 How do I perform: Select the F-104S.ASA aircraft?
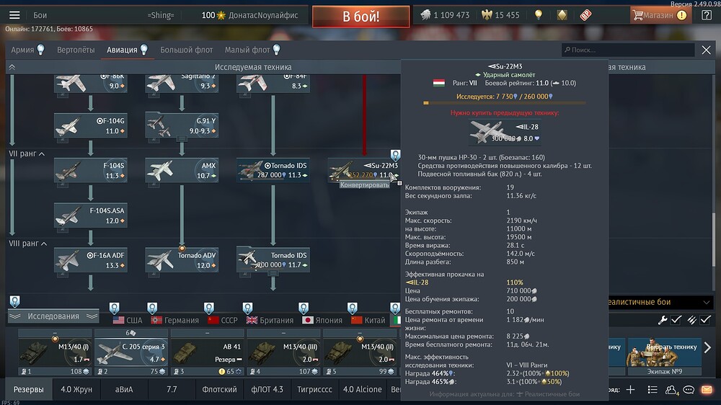90,215
